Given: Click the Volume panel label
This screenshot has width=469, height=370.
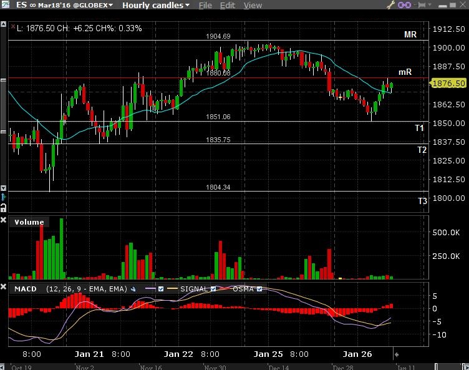Looking at the screenshot, I should (x=29, y=222).
